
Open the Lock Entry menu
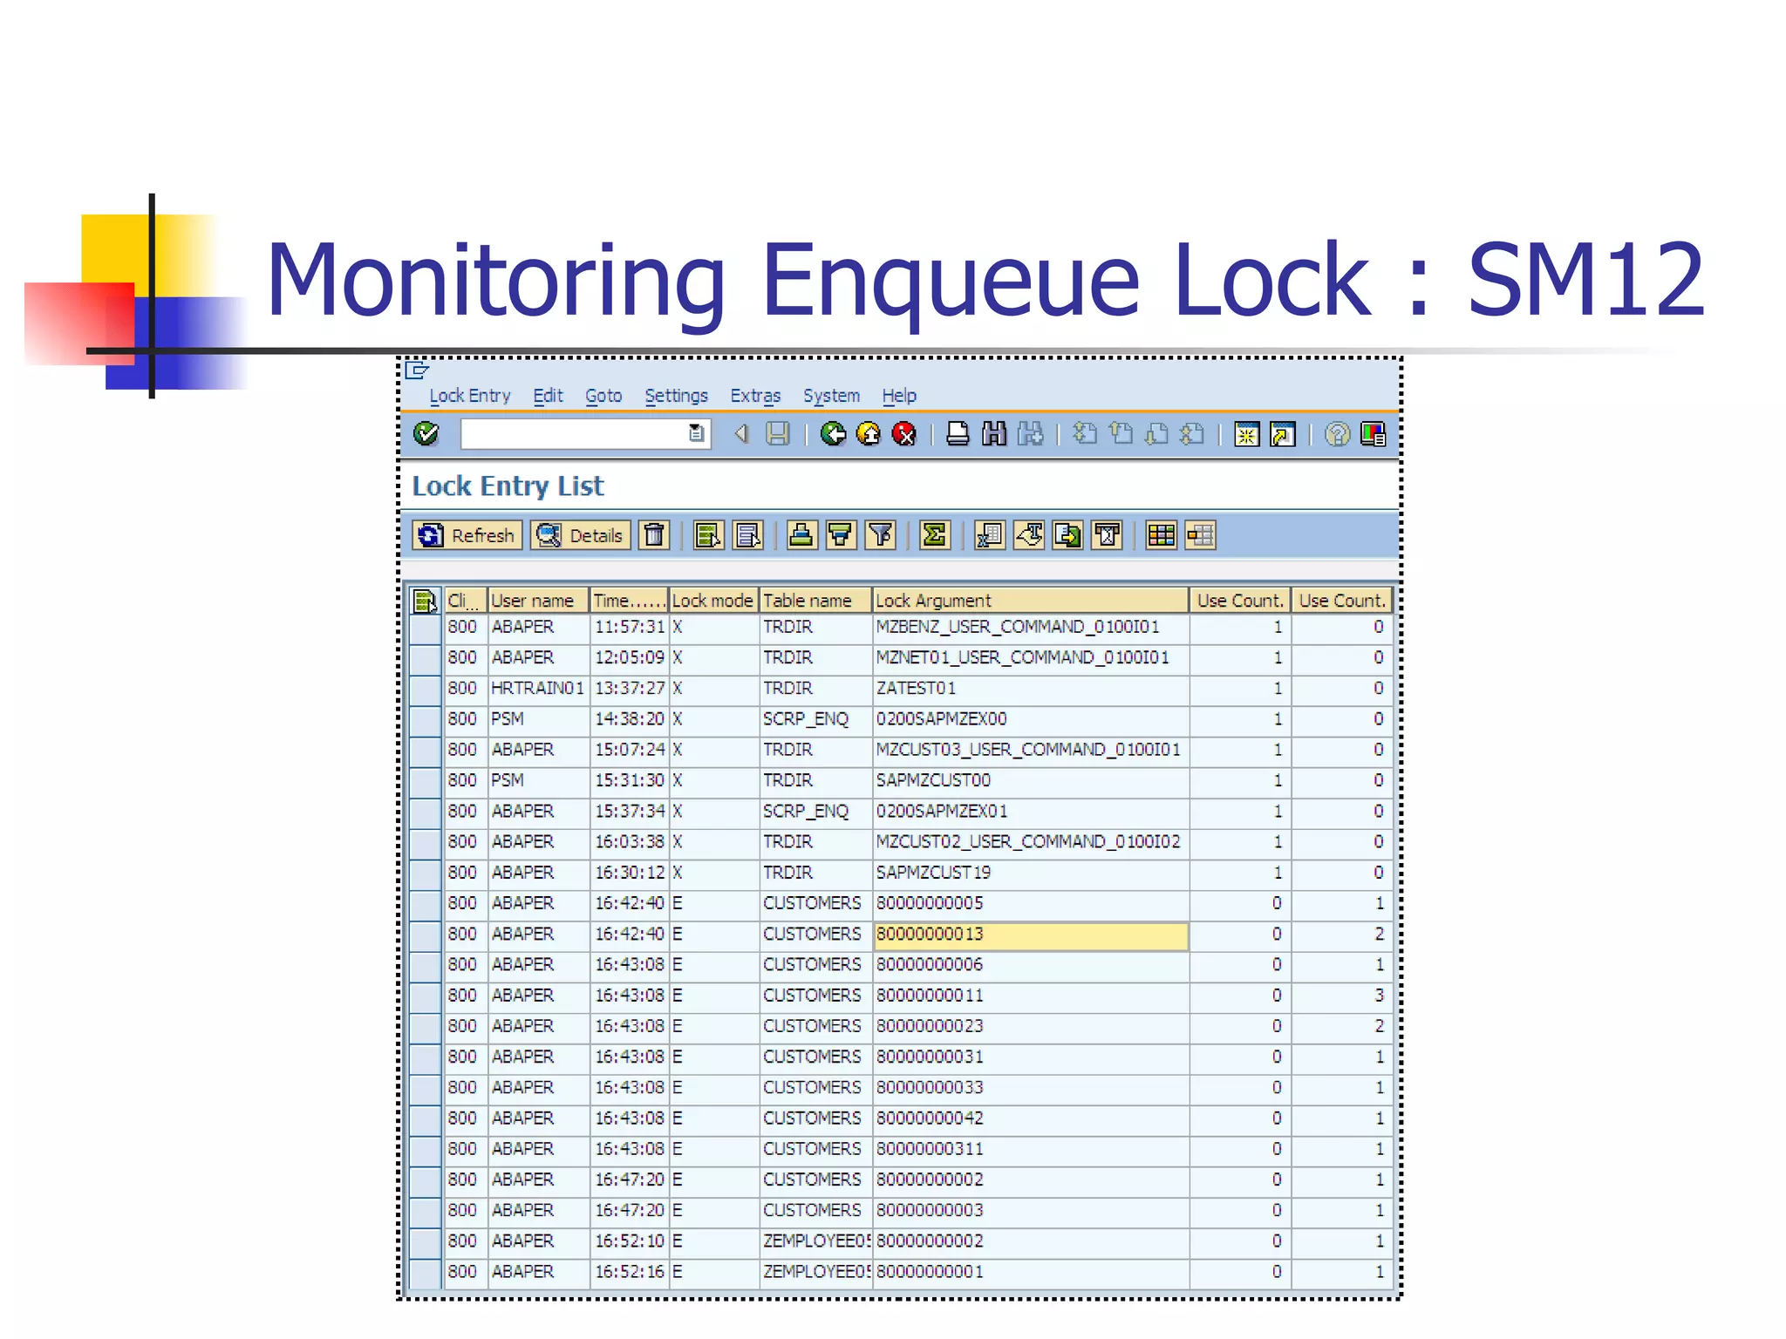click(470, 396)
